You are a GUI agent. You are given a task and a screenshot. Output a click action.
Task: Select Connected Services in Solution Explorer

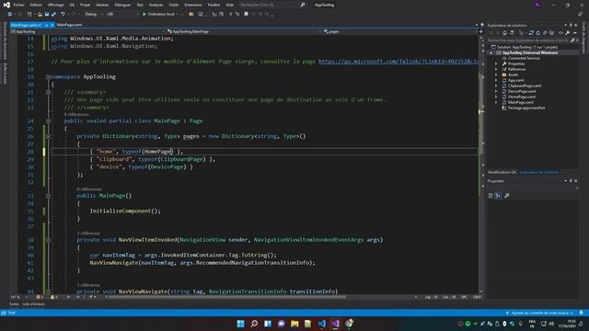(524, 58)
